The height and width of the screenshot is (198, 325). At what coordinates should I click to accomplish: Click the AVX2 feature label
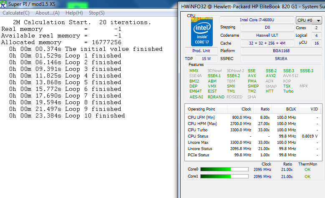(x=271, y=76)
